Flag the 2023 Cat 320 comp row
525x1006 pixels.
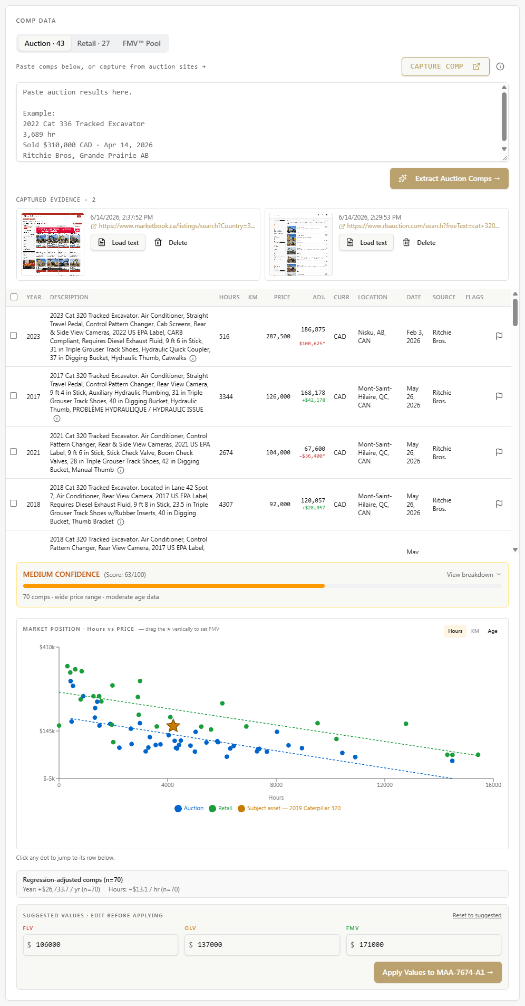click(x=499, y=336)
